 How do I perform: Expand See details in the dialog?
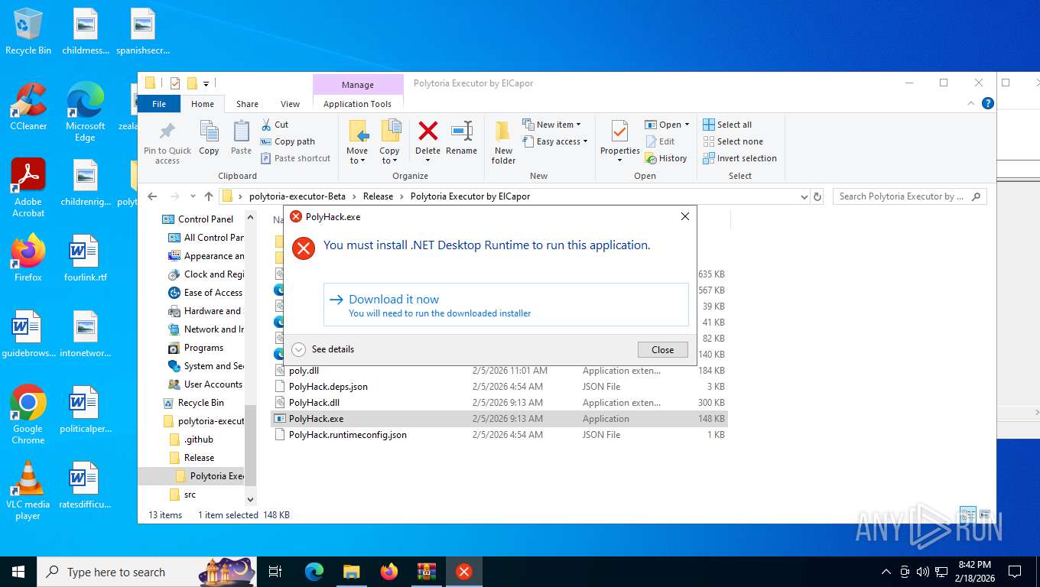point(323,349)
